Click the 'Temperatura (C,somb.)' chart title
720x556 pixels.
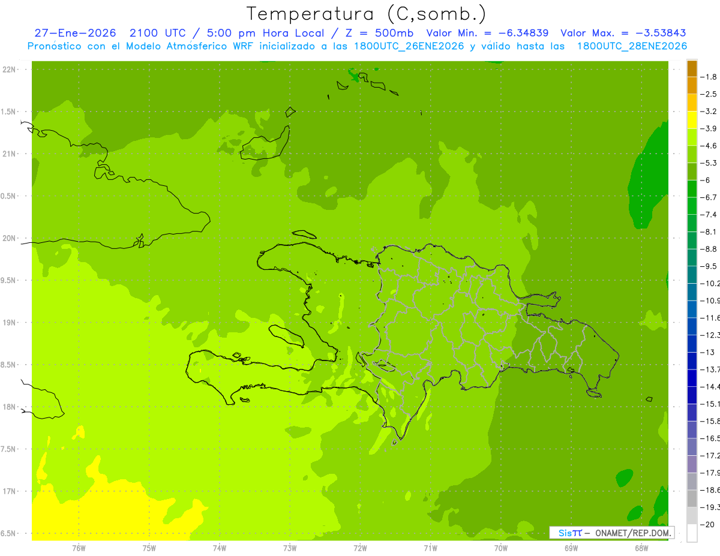(366, 14)
